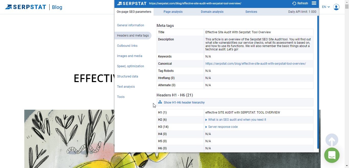Click the header hierarchy tree icon
The image size is (349, 168).
point(160,102)
